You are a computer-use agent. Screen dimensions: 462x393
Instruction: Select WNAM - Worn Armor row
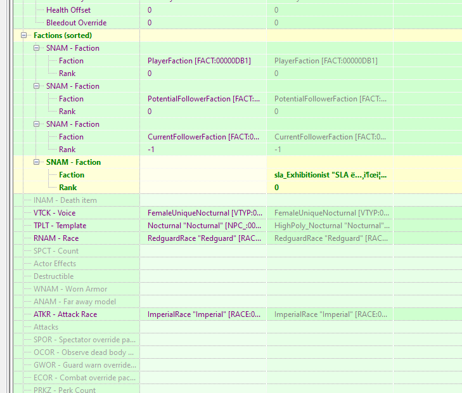tap(70, 288)
